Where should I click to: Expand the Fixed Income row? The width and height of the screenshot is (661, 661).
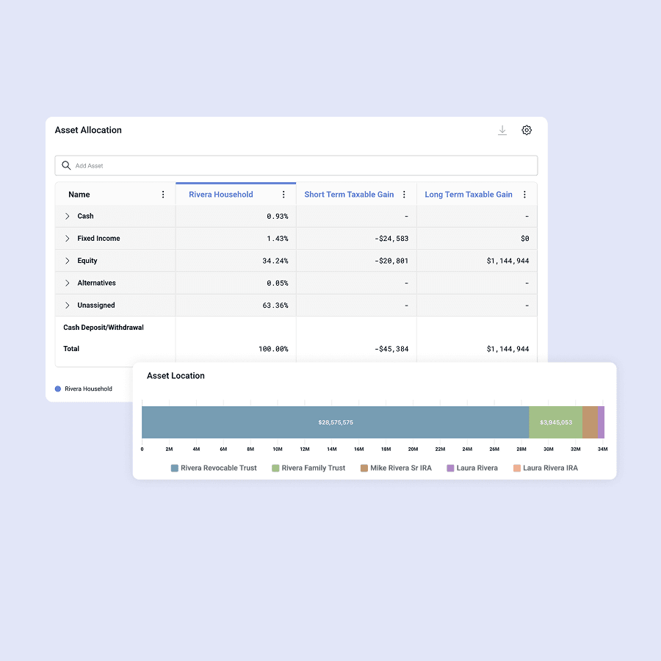coord(67,239)
